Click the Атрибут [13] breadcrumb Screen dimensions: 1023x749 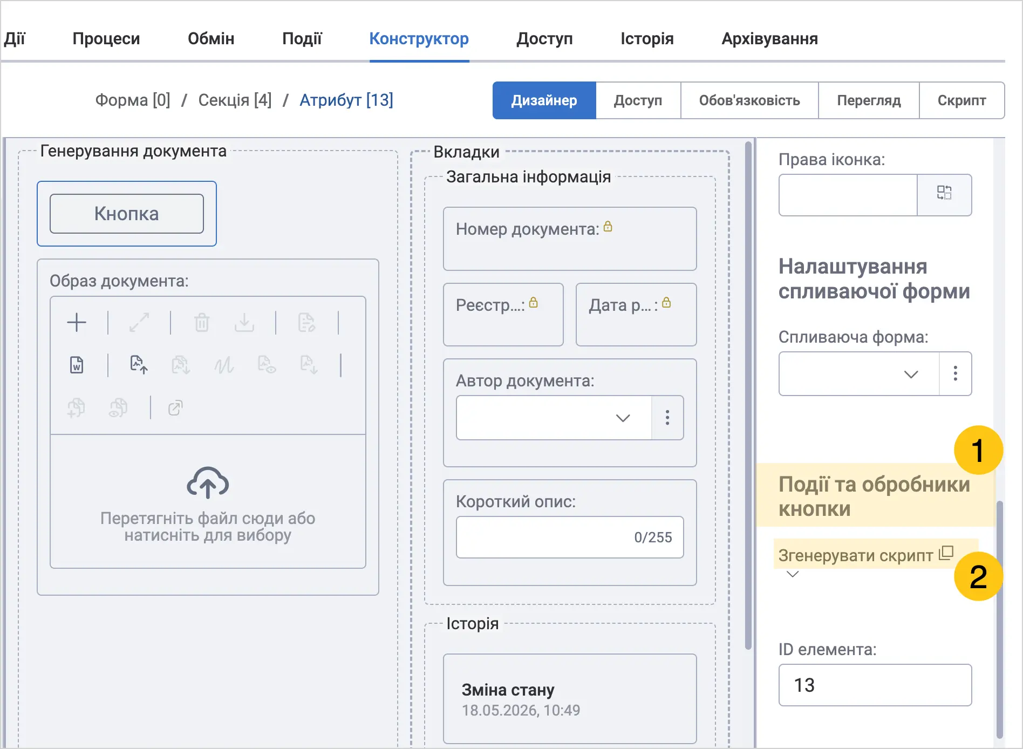pos(346,100)
